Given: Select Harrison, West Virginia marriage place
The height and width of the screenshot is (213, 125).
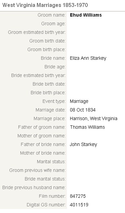Looking at the screenshot, I should pos(94,118).
